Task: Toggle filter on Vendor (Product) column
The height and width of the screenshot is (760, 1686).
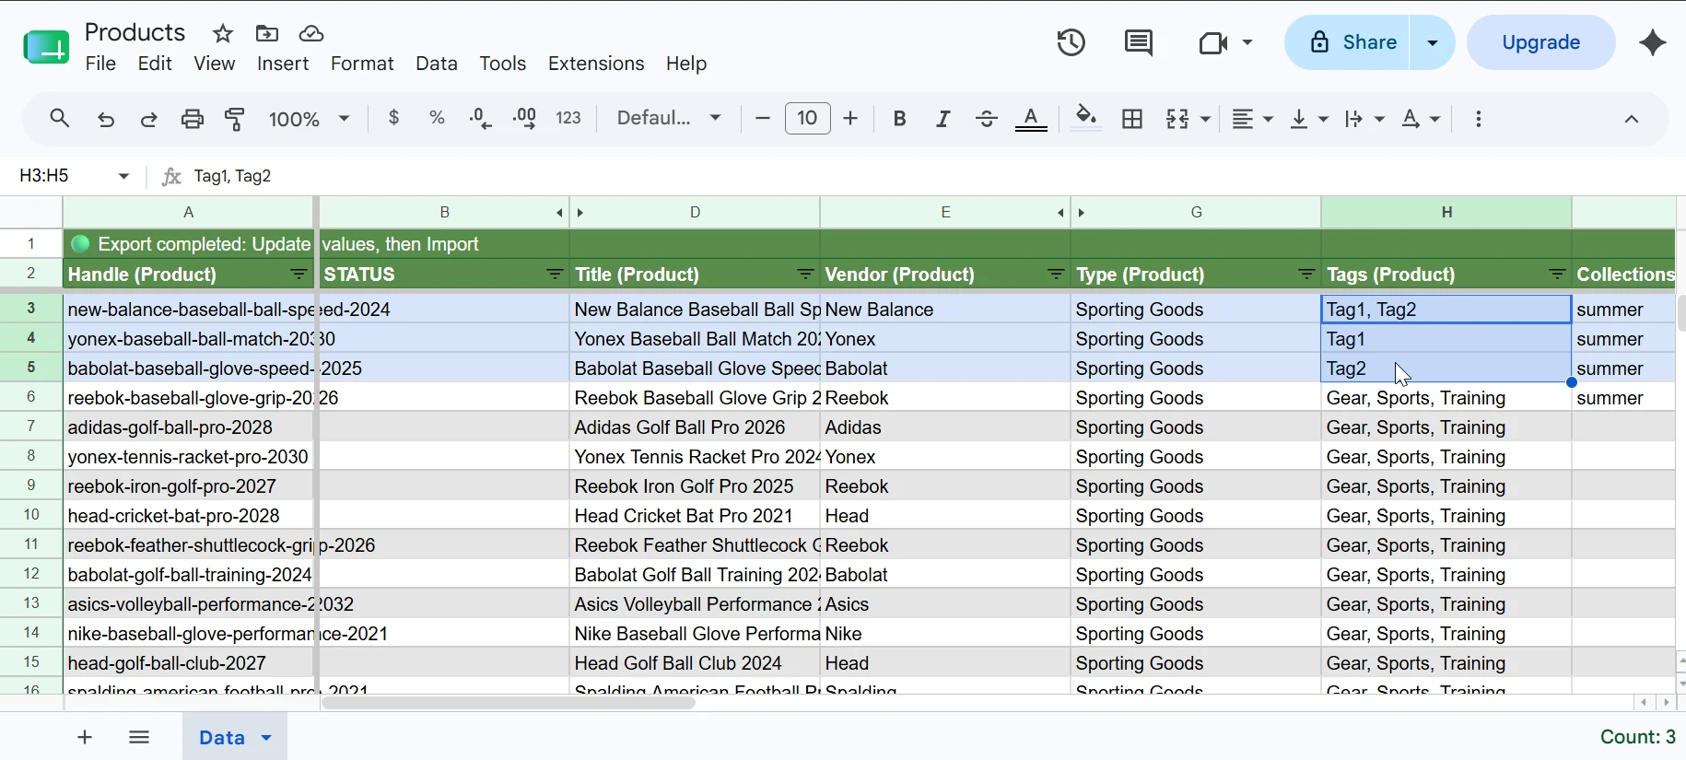Action: pyautogui.click(x=1056, y=275)
